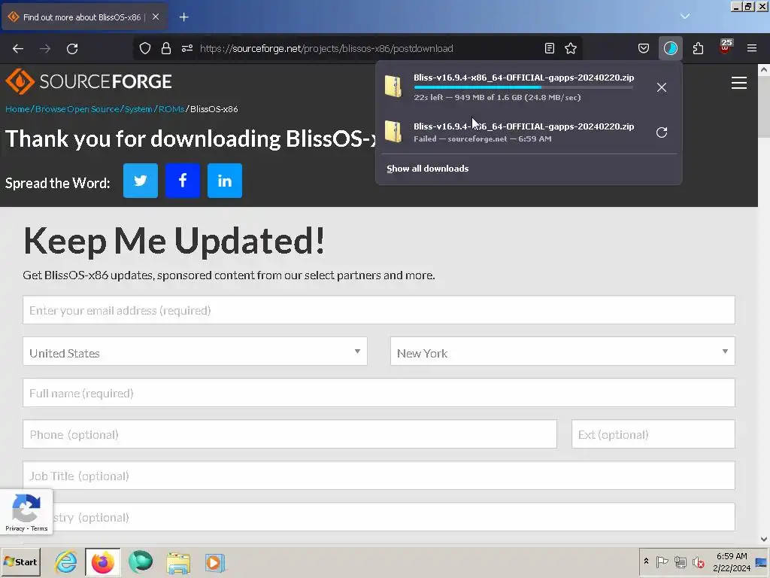Image resolution: width=770 pixels, height=578 pixels.
Task: Open the uBlock extension icon with badge 25
Action: pyautogui.click(x=726, y=47)
